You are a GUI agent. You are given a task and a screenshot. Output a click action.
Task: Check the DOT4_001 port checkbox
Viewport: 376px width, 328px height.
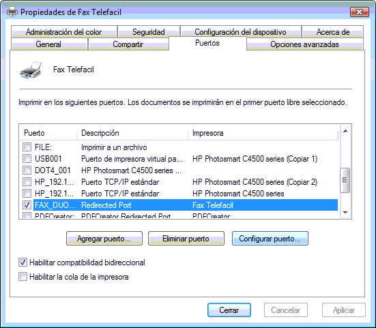point(27,170)
